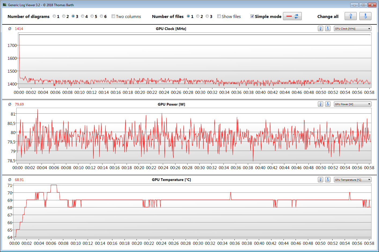Screen dimensions: 379x252
Task: Click the GPU Temperature [°C] chart title
Action: (171, 180)
